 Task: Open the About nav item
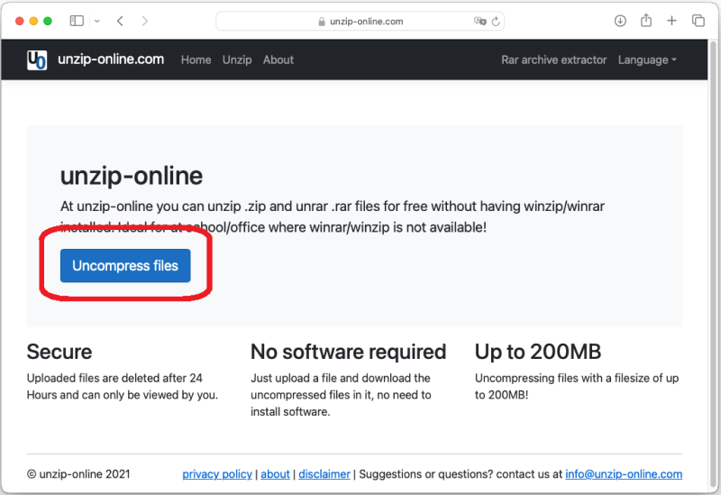click(x=278, y=60)
